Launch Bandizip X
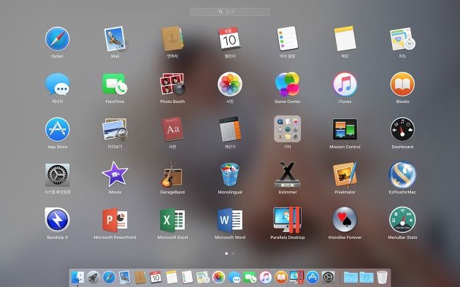The width and height of the screenshot is (460, 287). click(x=58, y=220)
